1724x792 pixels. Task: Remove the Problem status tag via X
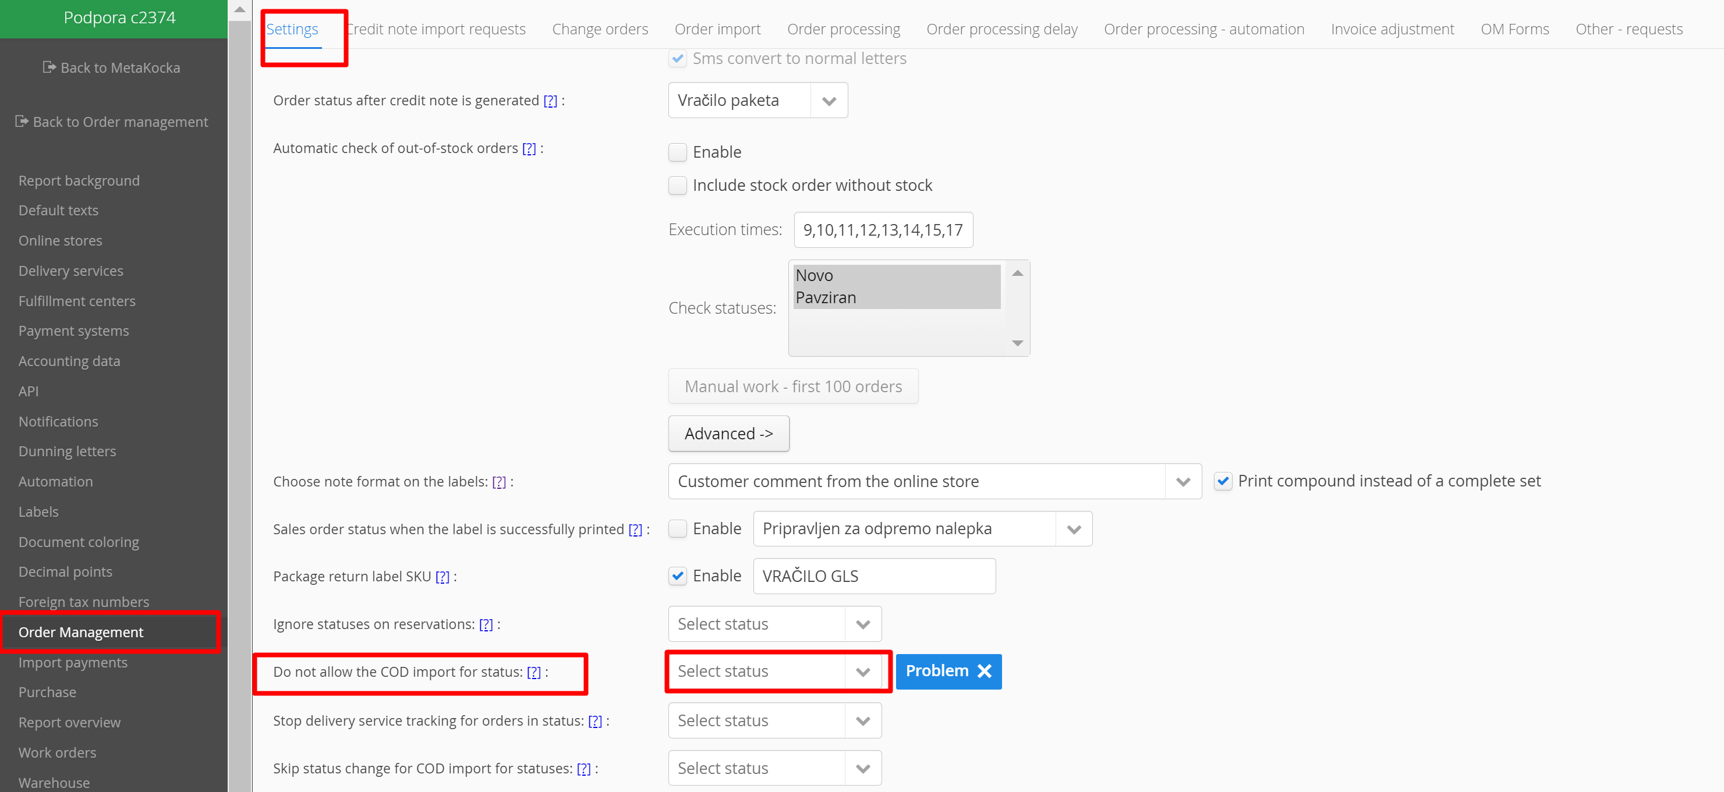984,671
